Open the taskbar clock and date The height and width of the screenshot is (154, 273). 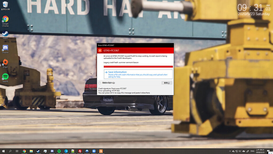point(260,151)
